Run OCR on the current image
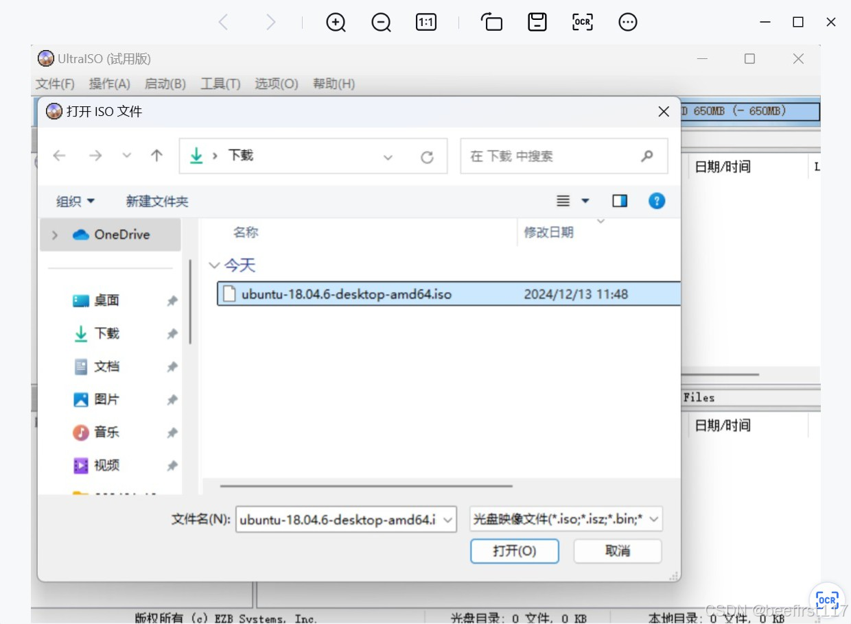 coord(582,22)
